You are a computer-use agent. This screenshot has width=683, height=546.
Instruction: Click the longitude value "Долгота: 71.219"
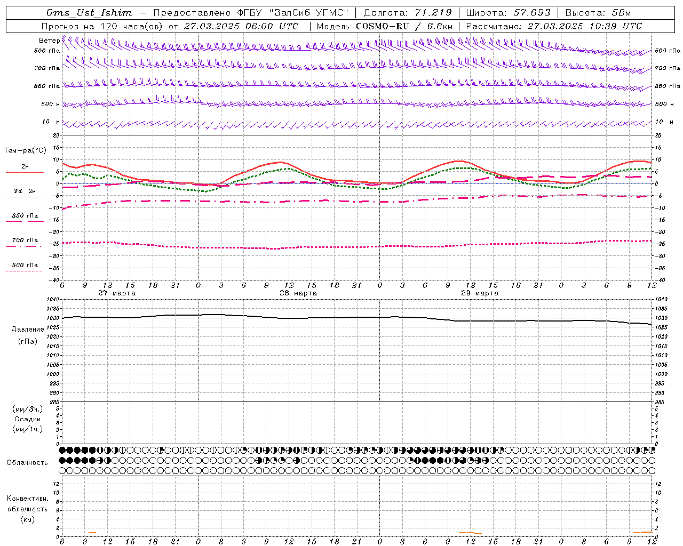click(408, 13)
